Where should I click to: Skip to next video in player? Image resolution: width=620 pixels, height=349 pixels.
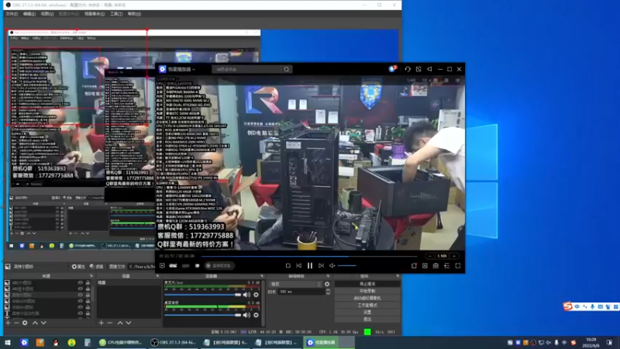click(321, 266)
